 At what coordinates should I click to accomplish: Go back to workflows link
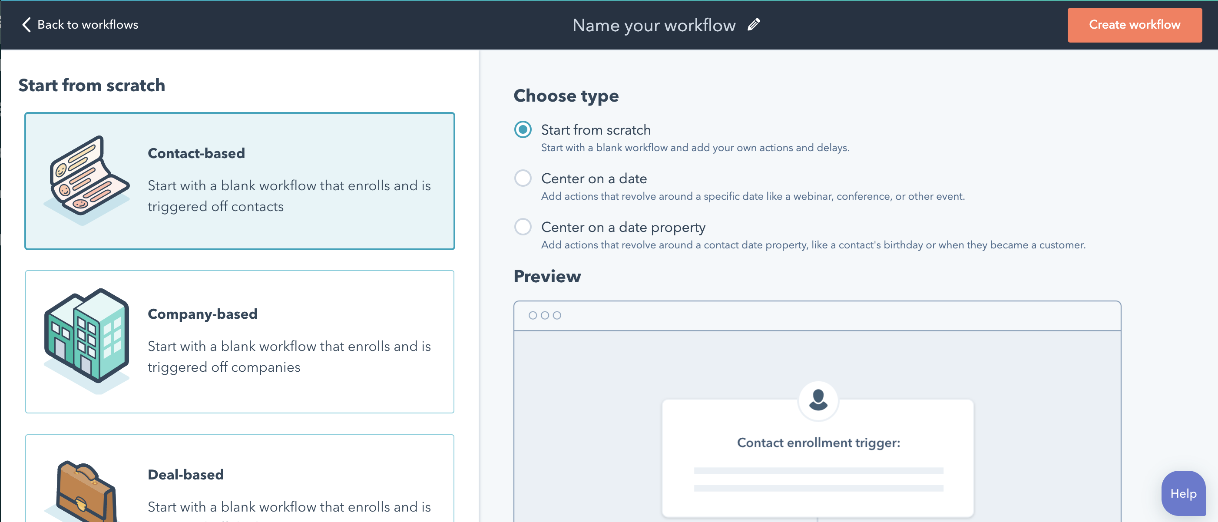click(x=87, y=25)
